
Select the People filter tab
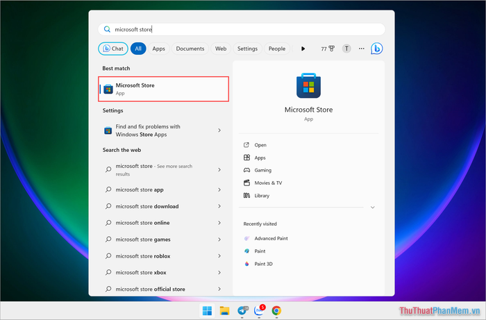point(277,49)
